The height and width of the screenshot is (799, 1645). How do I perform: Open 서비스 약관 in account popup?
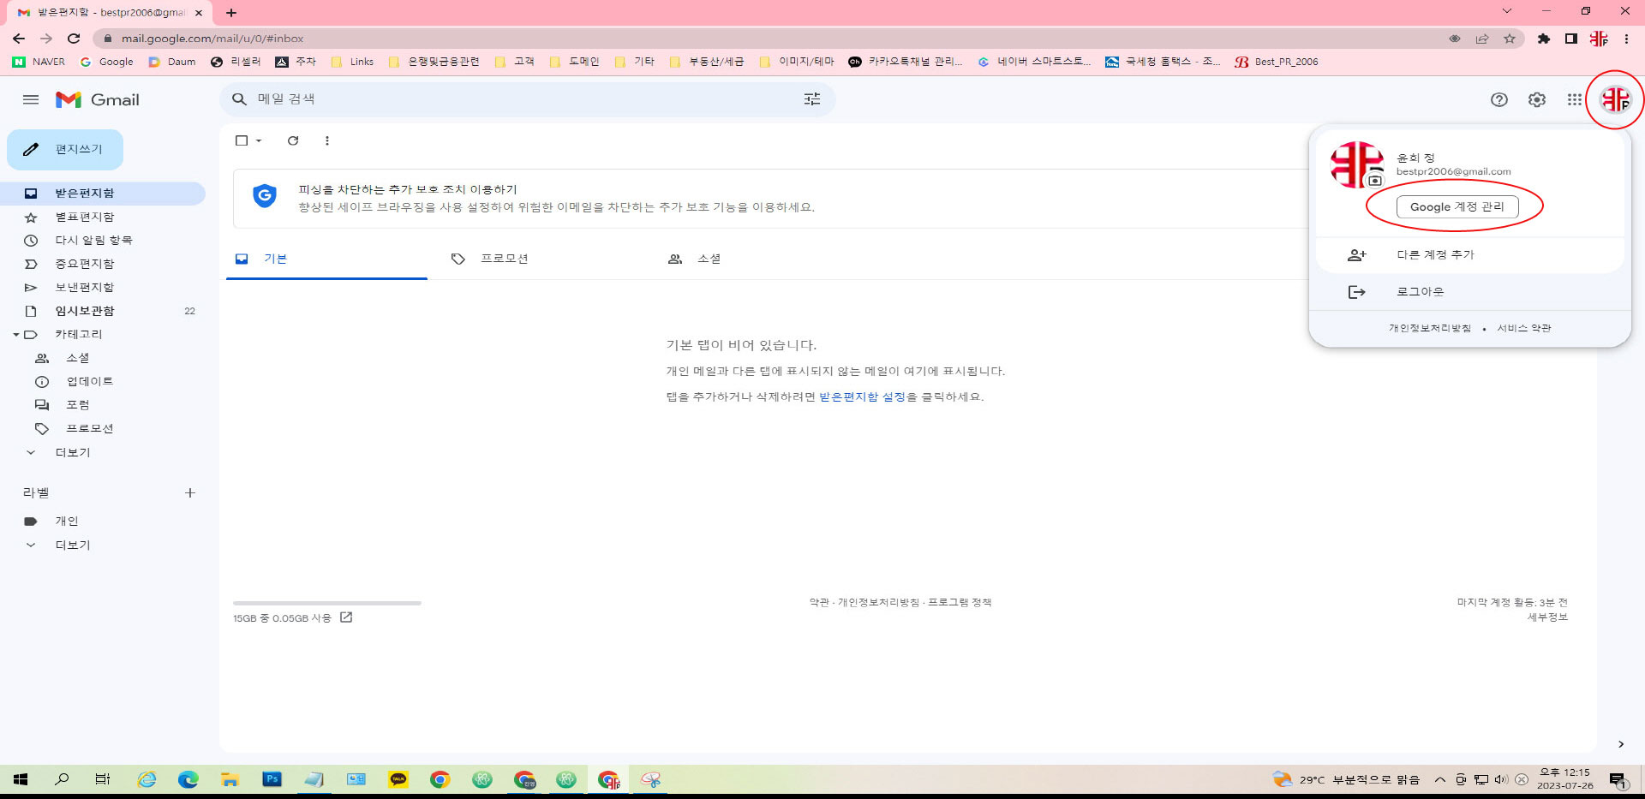coord(1523,328)
